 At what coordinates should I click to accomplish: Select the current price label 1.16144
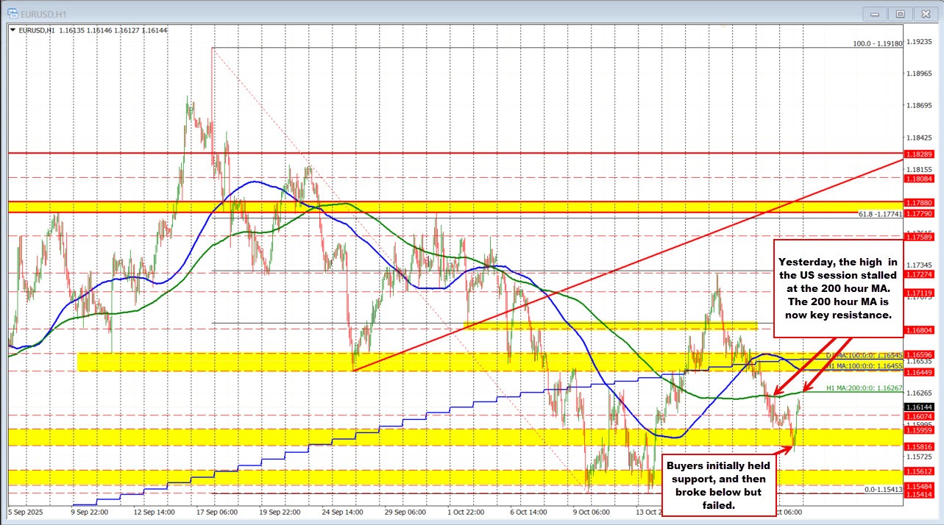pos(919,407)
